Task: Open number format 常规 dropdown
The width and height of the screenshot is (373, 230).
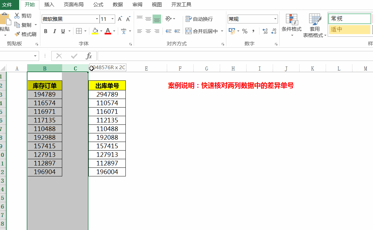Action: pyautogui.click(x=275, y=19)
